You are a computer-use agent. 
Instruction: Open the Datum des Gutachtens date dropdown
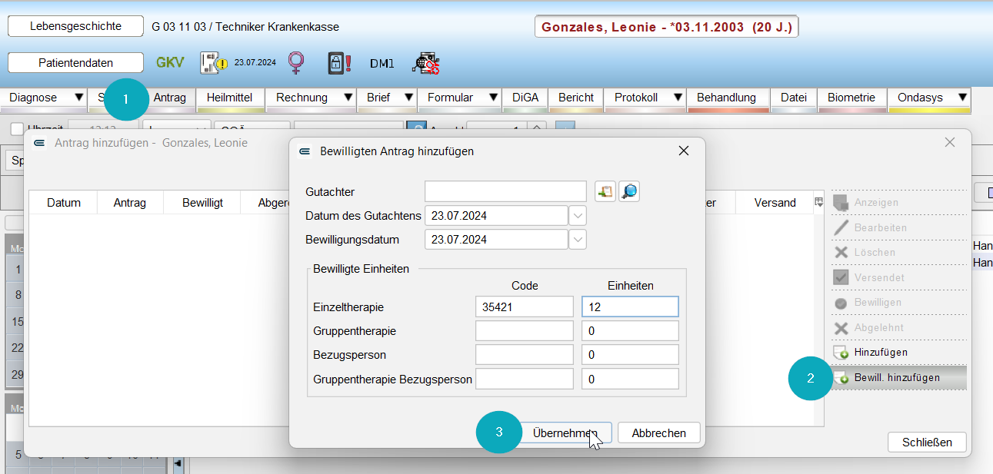[578, 216]
